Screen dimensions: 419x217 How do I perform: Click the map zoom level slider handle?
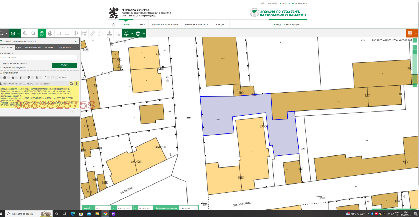(415, 52)
